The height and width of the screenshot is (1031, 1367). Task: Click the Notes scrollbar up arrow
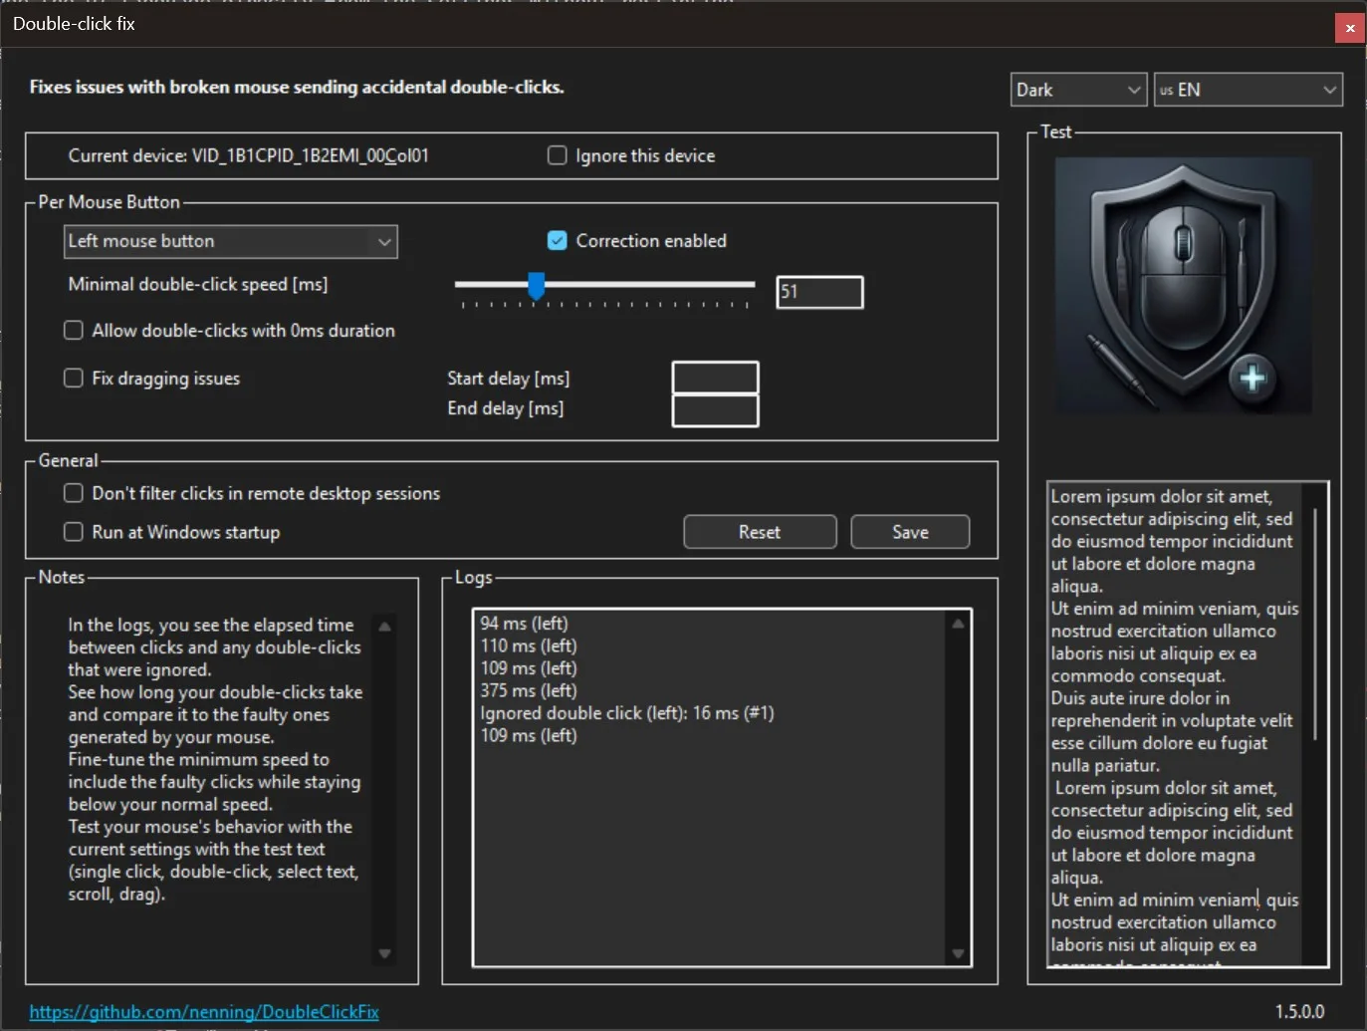(384, 627)
